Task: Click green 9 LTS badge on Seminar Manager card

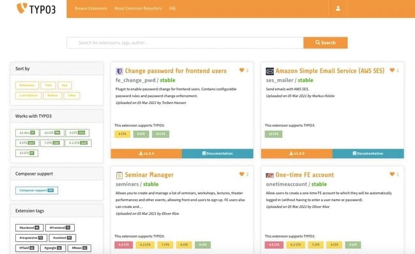Action: point(203,244)
